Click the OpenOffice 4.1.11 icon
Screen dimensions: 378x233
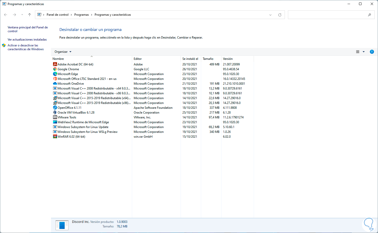coord(55,107)
